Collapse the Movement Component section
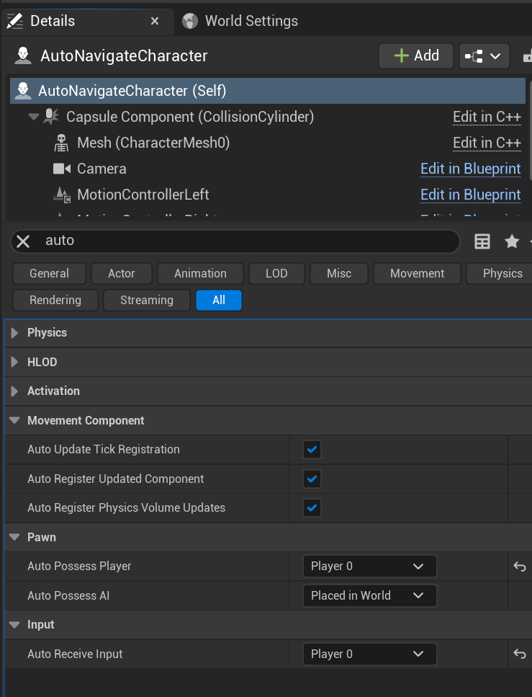Image resolution: width=532 pixels, height=697 pixels. point(14,421)
